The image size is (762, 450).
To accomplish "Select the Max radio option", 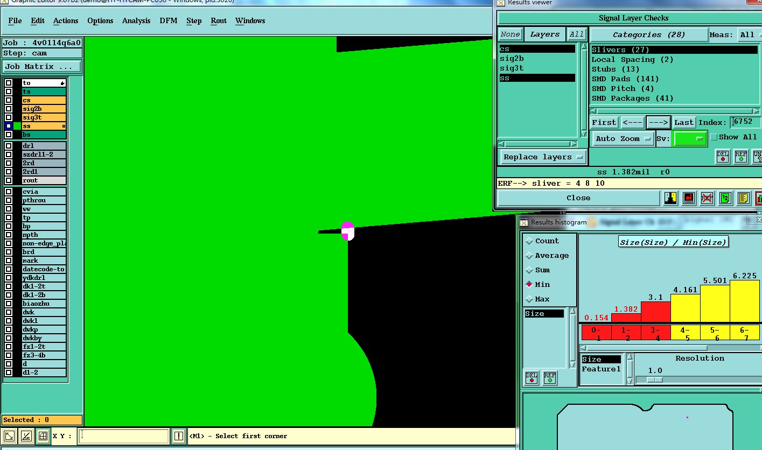I will (x=529, y=299).
